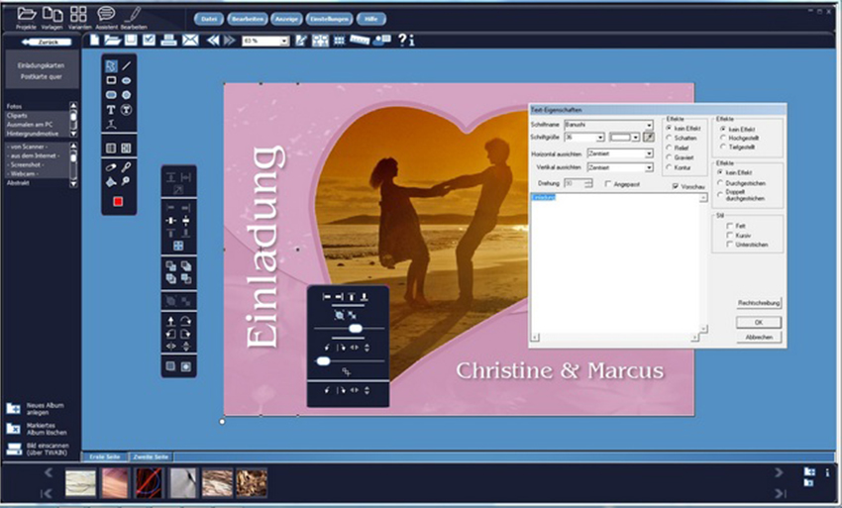Open the Assistent speech bubble icon
The image size is (842, 508).
pyautogui.click(x=105, y=13)
